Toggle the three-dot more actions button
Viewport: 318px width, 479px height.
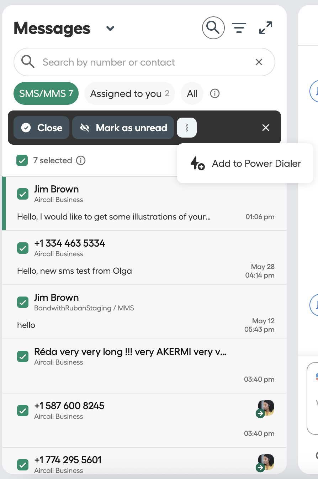click(x=187, y=128)
